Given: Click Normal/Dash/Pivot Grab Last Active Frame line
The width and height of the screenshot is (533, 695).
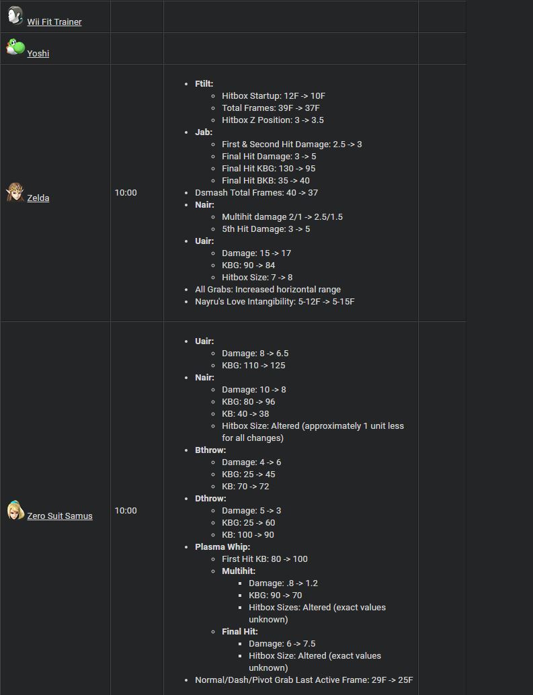Looking at the screenshot, I should (x=304, y=680).
